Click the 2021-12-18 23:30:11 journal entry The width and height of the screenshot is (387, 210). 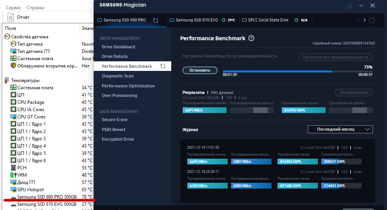pyautogui.click(x=203, y=172)
